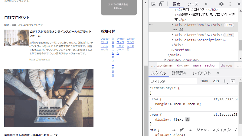Select .container in the breadcrumb
The height and width of the screenshot is (136, 242).
[165, 65]
